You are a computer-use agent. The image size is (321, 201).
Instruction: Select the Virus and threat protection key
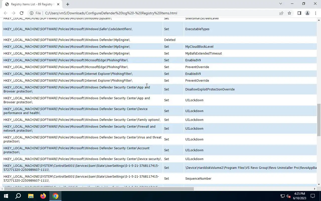click(x=83, y=139)
